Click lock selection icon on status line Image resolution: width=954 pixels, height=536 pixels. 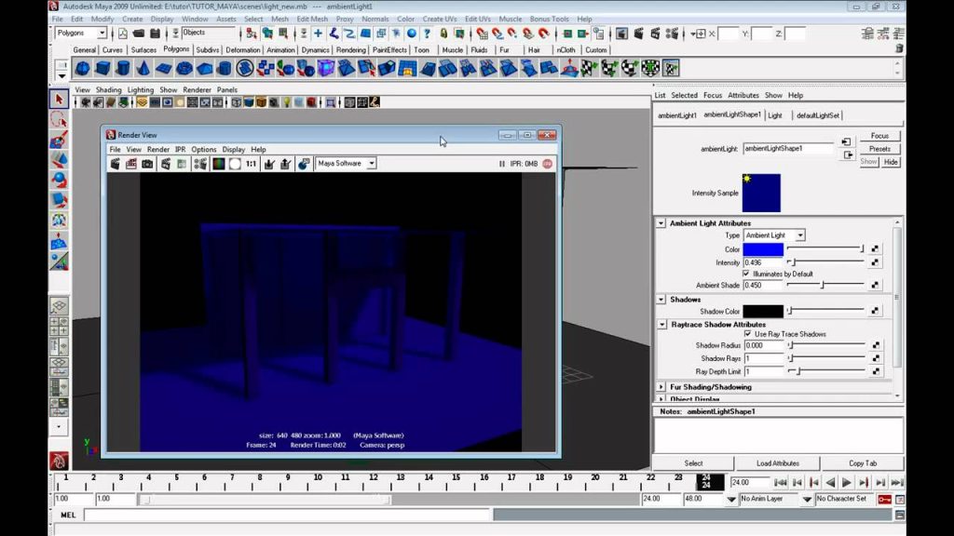click(x=443, y=33)
